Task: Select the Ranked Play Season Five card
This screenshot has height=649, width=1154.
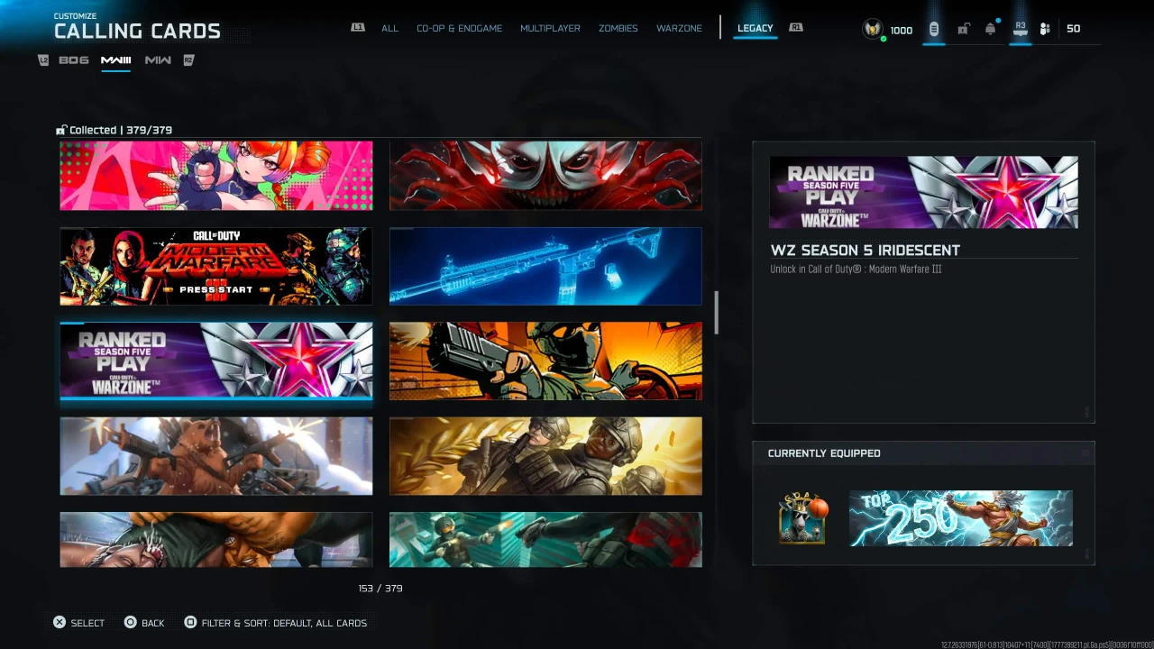Action: click(x=216, y=361)
